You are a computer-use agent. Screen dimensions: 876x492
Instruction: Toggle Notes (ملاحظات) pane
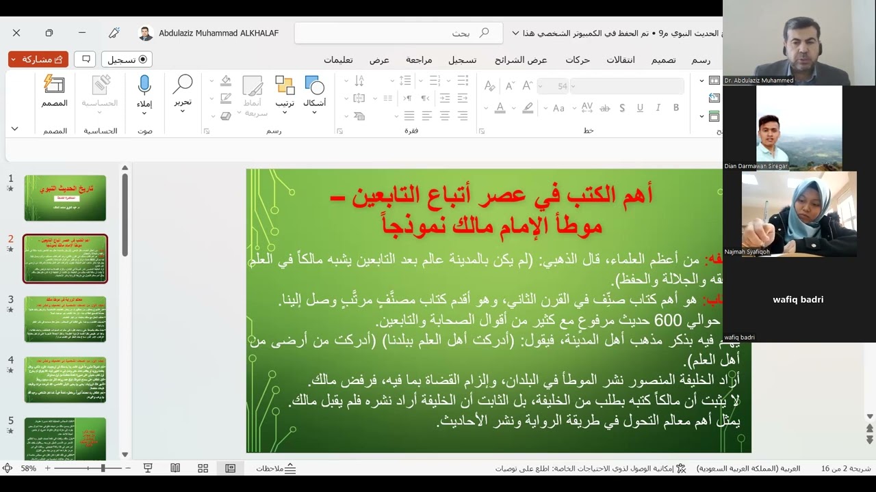276,468
